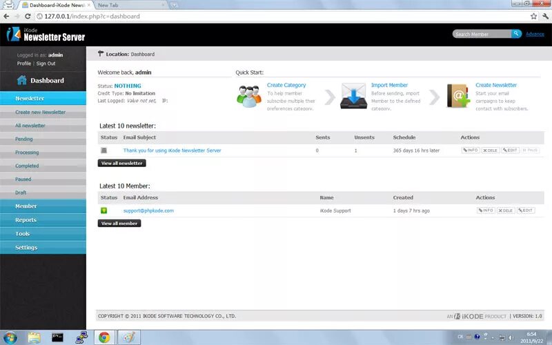The height and width of the screenshot is (345, 552).
Task: Click the Dashboard house icon in sidebar
Action: pyautogui.click(x=22, y=80)
